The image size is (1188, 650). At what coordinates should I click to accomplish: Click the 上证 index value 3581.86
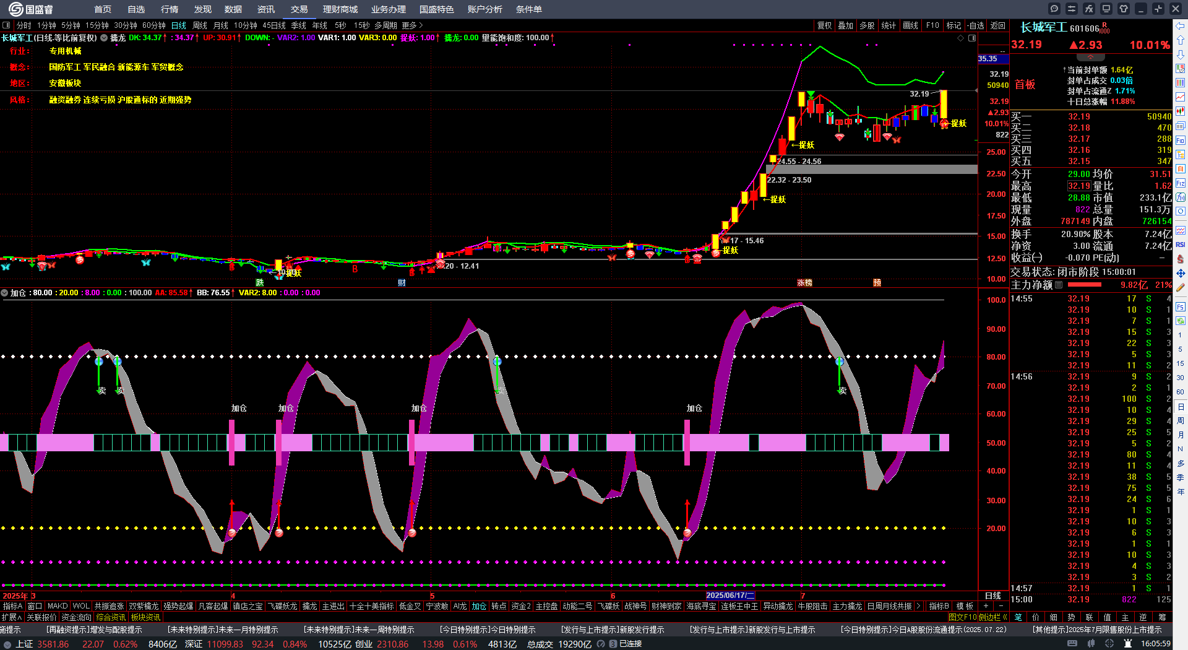click(x=53, y=644)
